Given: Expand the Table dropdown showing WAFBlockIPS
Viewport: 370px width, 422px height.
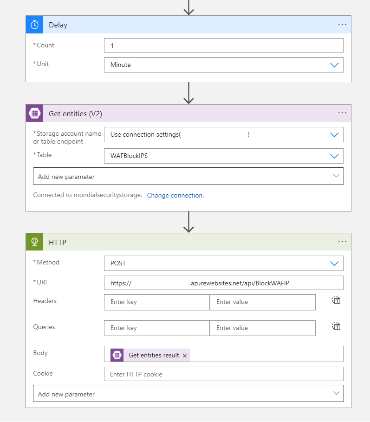Looking at the screenshot, I should pyautogui.click(x=334, y=156).
